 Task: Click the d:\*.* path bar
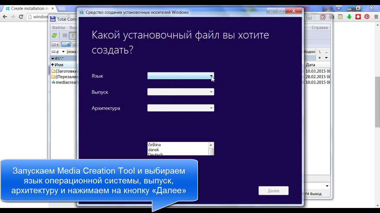(64, 58)
